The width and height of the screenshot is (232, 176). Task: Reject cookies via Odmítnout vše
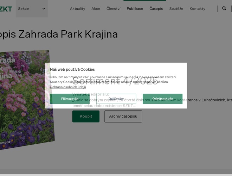click(x=162, y=99)
